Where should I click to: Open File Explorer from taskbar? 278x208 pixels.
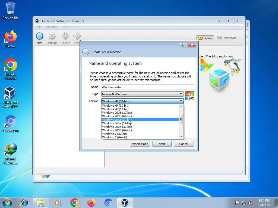(x=41, y=203)
